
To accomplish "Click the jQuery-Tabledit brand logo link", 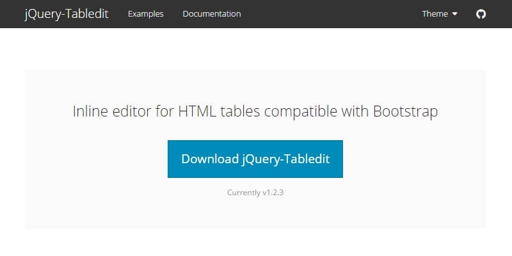I will point(67,14).
